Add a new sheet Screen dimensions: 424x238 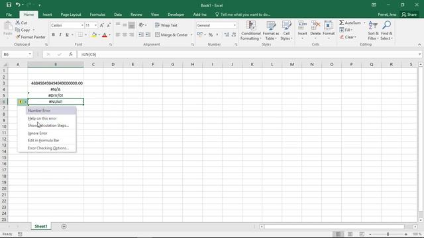(64, 226)
